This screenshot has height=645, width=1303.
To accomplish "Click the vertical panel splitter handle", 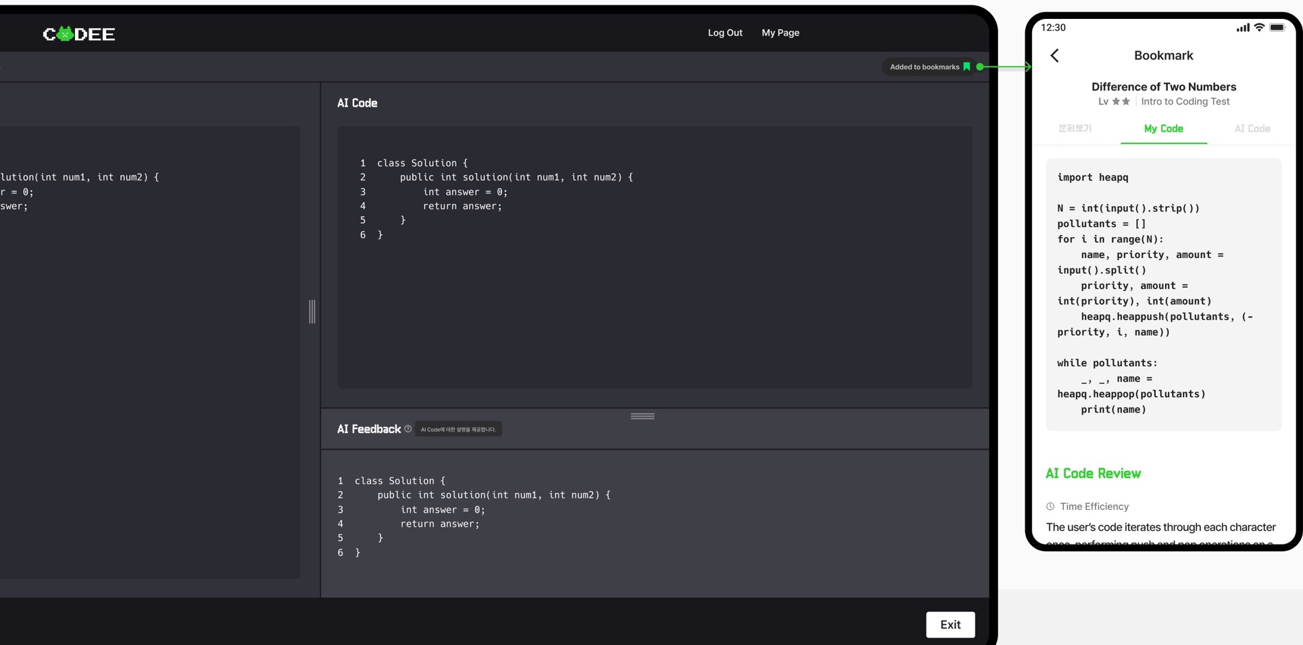I will [312, 311].
